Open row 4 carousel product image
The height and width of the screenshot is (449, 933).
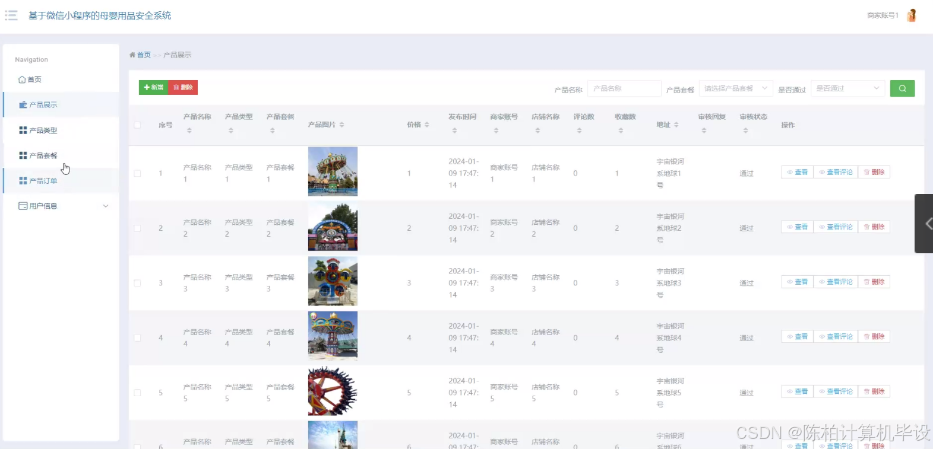(333, 336)
